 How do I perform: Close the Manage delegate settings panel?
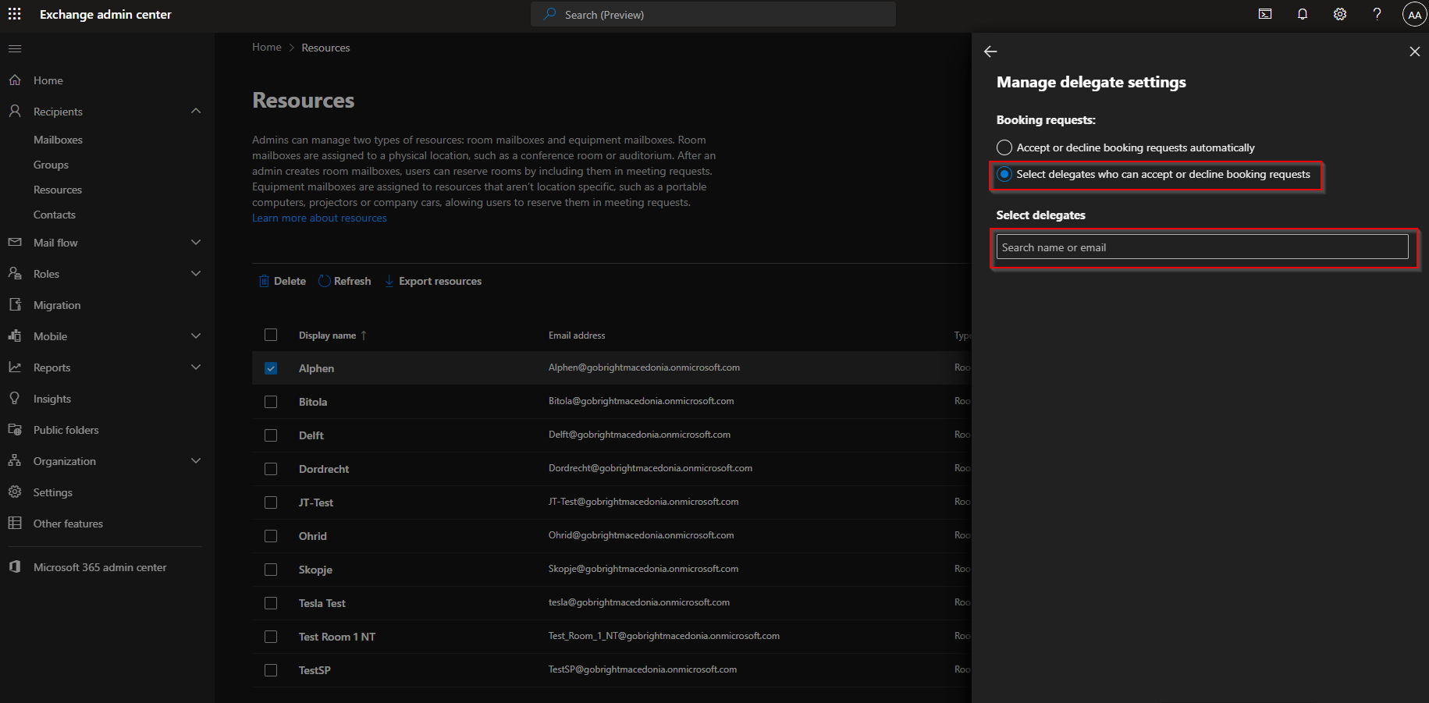coord(1414,51)
